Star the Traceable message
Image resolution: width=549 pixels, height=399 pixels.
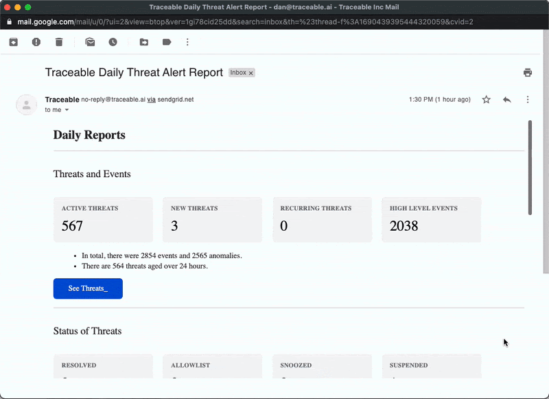(x=486, y=100)
